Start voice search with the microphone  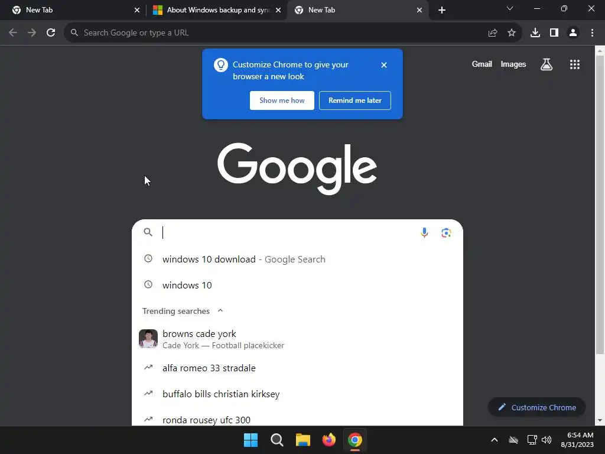[424, 232]
